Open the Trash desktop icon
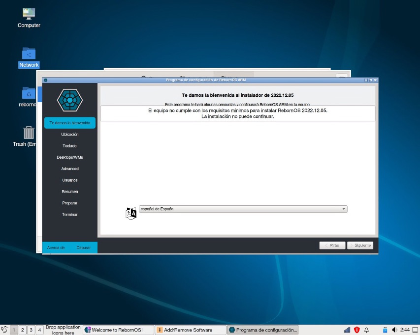 27,136
